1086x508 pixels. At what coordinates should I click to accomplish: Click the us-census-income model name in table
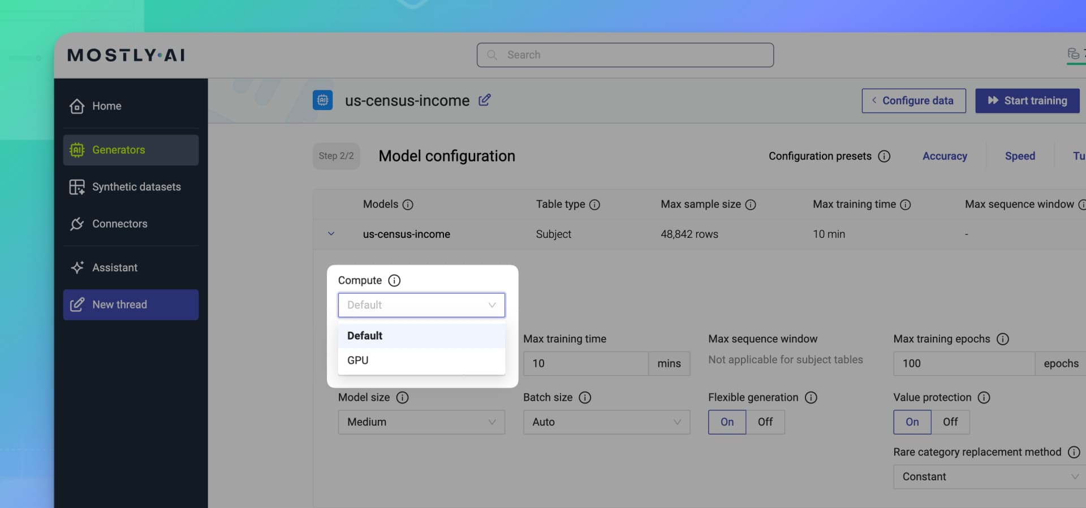pyautogui.click(x=407, y=234)
